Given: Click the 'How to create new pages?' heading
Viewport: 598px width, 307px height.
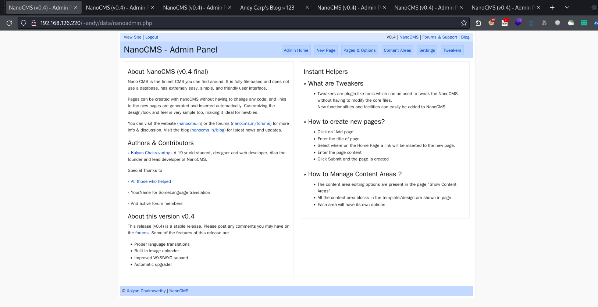Looking at the screenshot, I should pyautogui.click(x=346, y=122).
